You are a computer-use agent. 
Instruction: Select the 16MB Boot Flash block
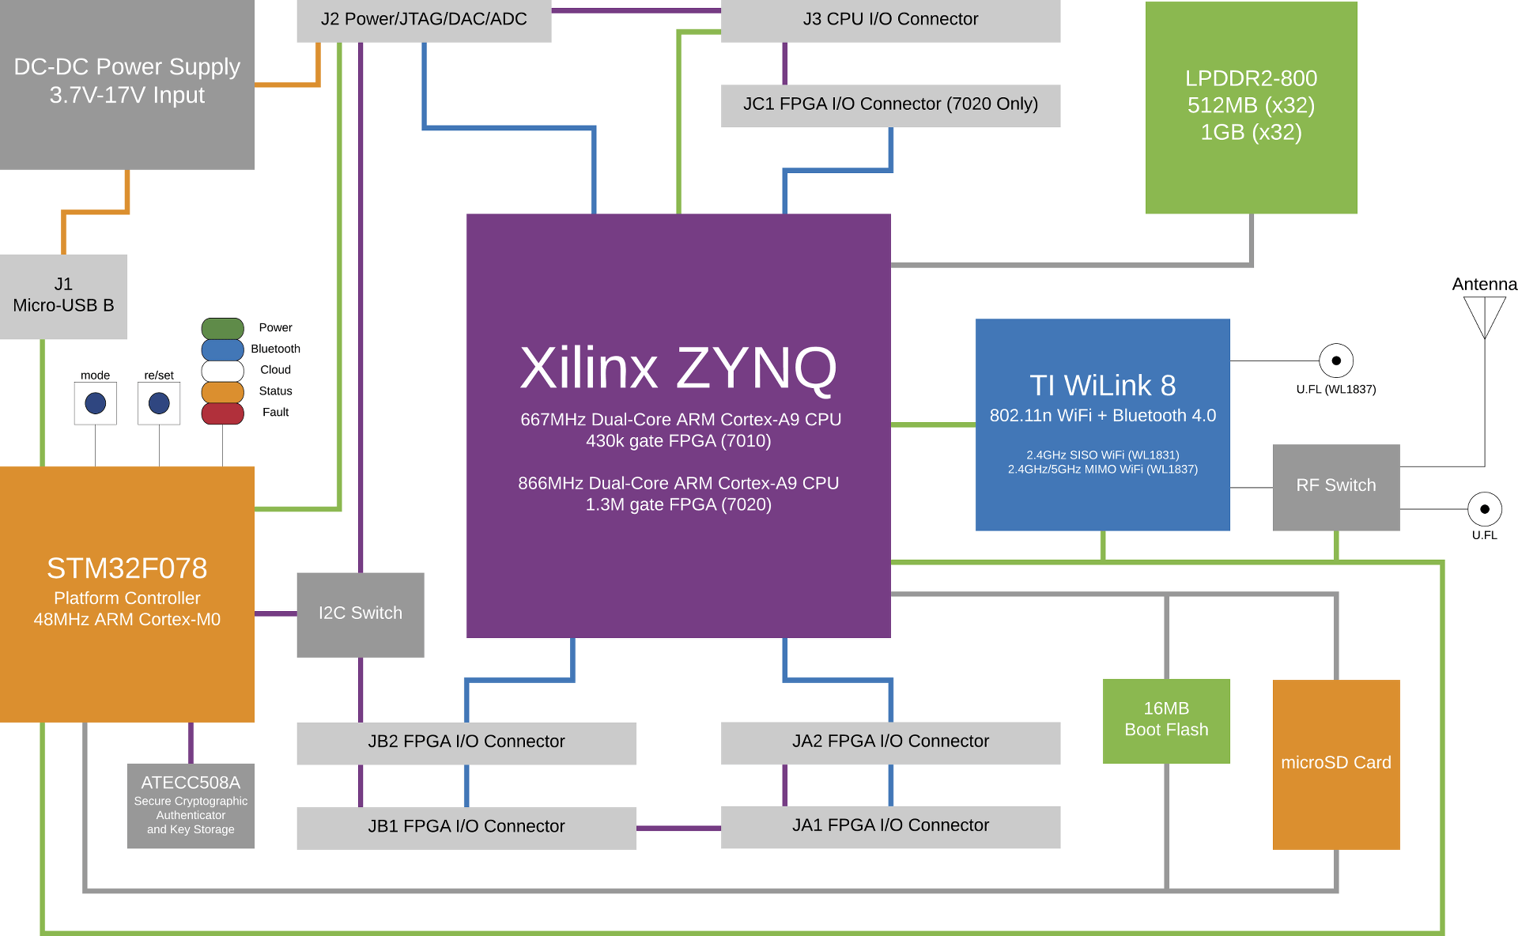pos(1166,721)
